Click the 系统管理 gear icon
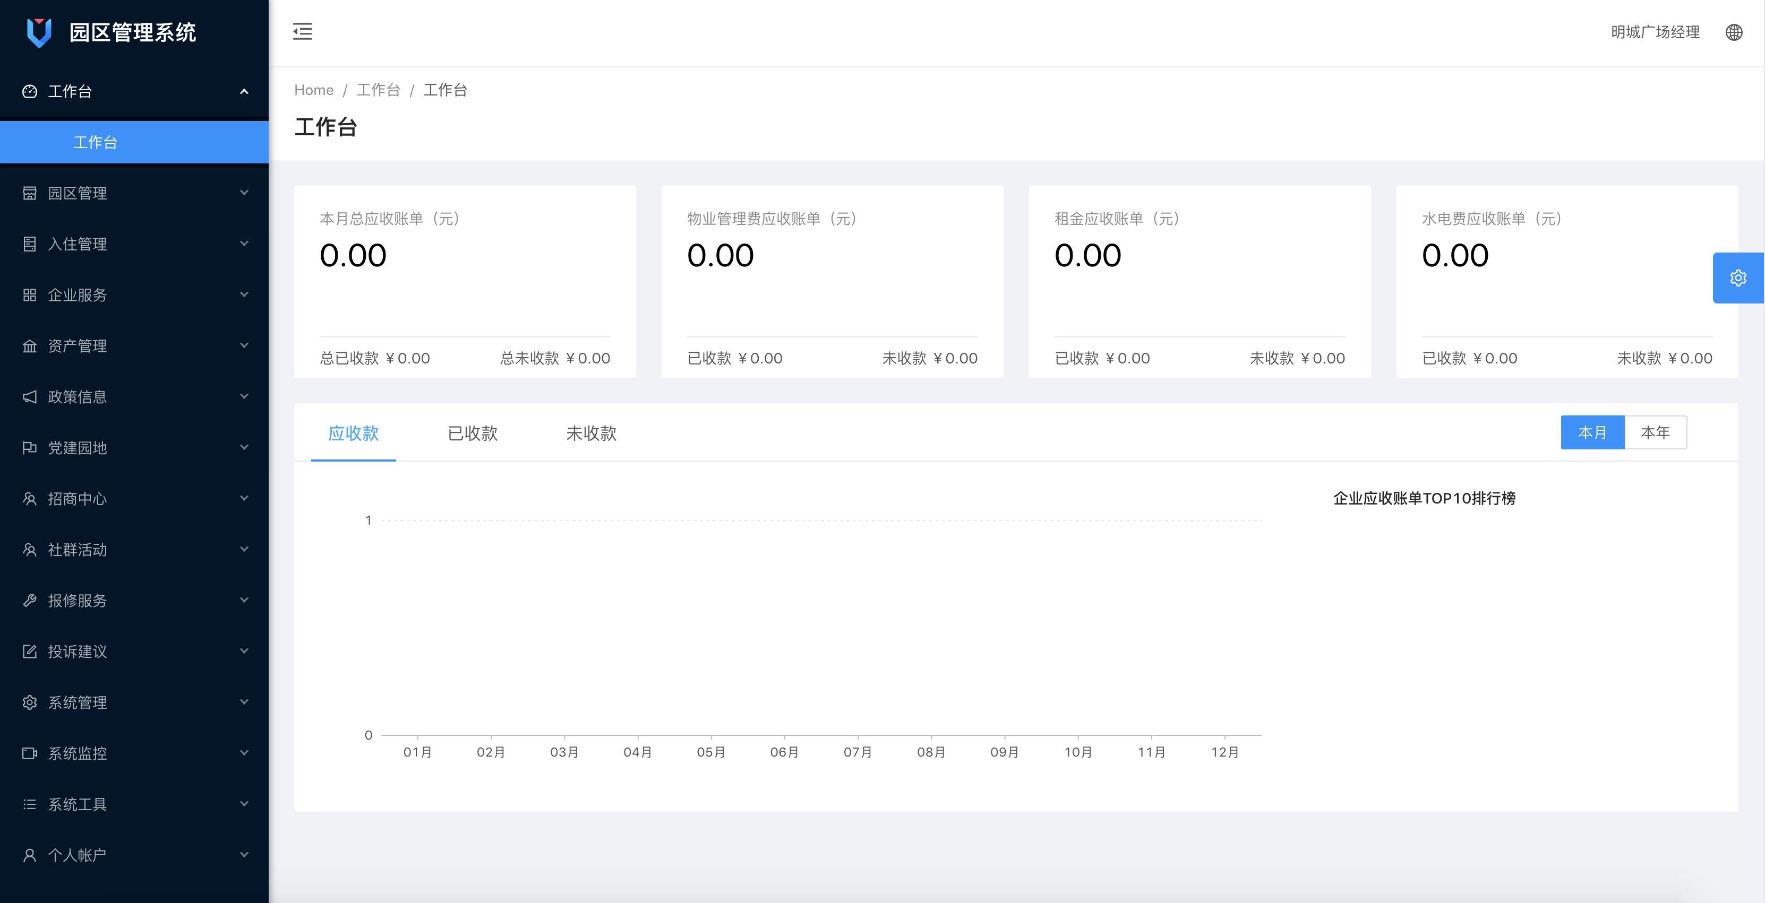1765x903 pixels. (x=29, y=702)
